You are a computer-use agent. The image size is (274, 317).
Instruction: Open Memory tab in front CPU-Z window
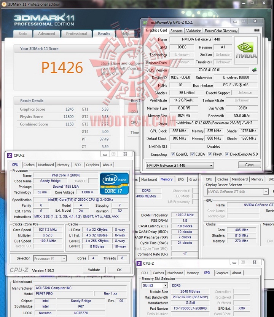(63, 165)
